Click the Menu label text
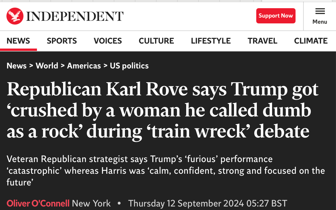This screenshot has height=210, width=336. click(x=320, y=22)
